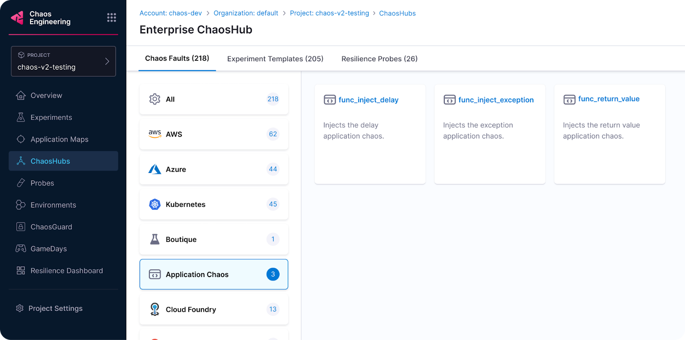
Task: Click the Overview home icon
Action: pyautogui.click(x=21, y=95)
